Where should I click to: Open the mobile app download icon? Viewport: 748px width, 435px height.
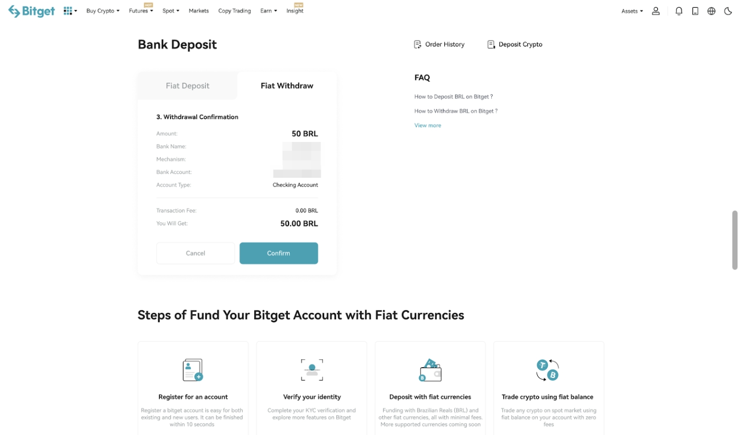point(695,11)
